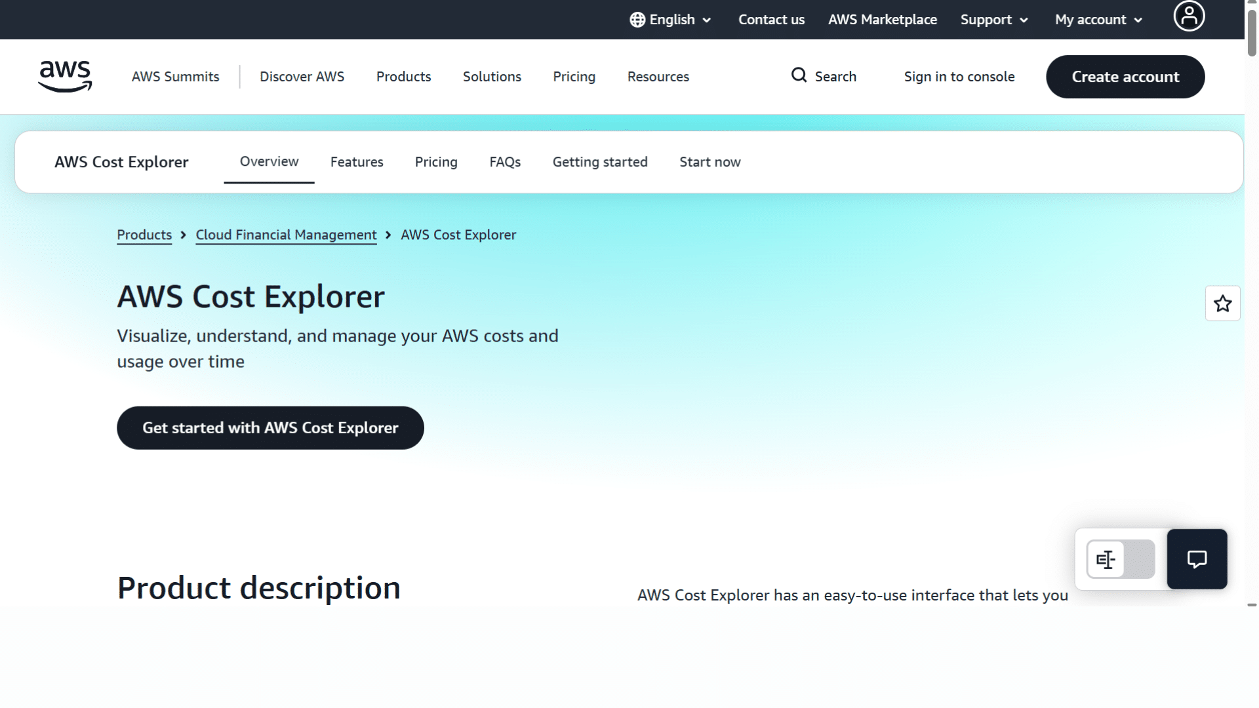The height and width of the screenshot is (708, 1259).
Task: Expand the My account dropdown
Action: tap(1099, 20)
